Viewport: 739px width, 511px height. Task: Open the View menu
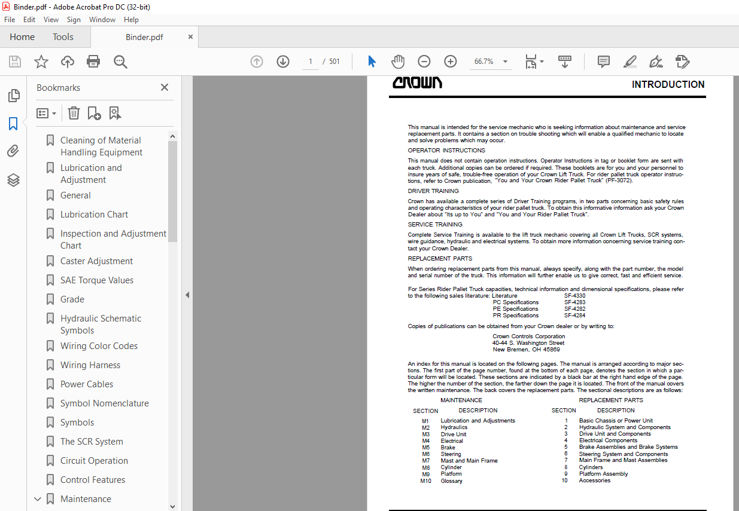click(x=51, y=20)
